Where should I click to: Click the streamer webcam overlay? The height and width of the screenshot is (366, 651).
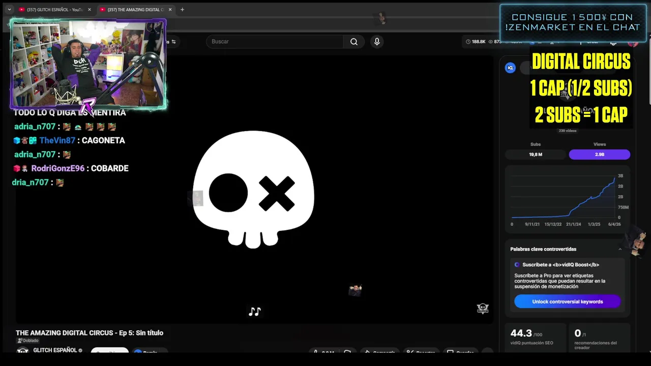88,64
